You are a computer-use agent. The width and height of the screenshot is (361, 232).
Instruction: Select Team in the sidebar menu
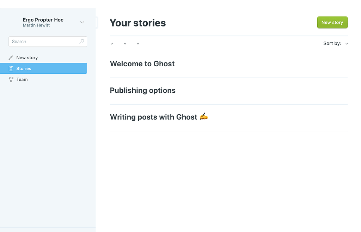coord(22,79)
